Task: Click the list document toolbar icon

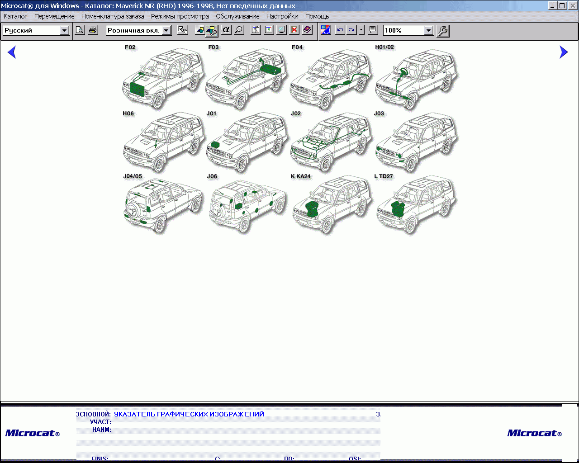Action: [256, 30]
